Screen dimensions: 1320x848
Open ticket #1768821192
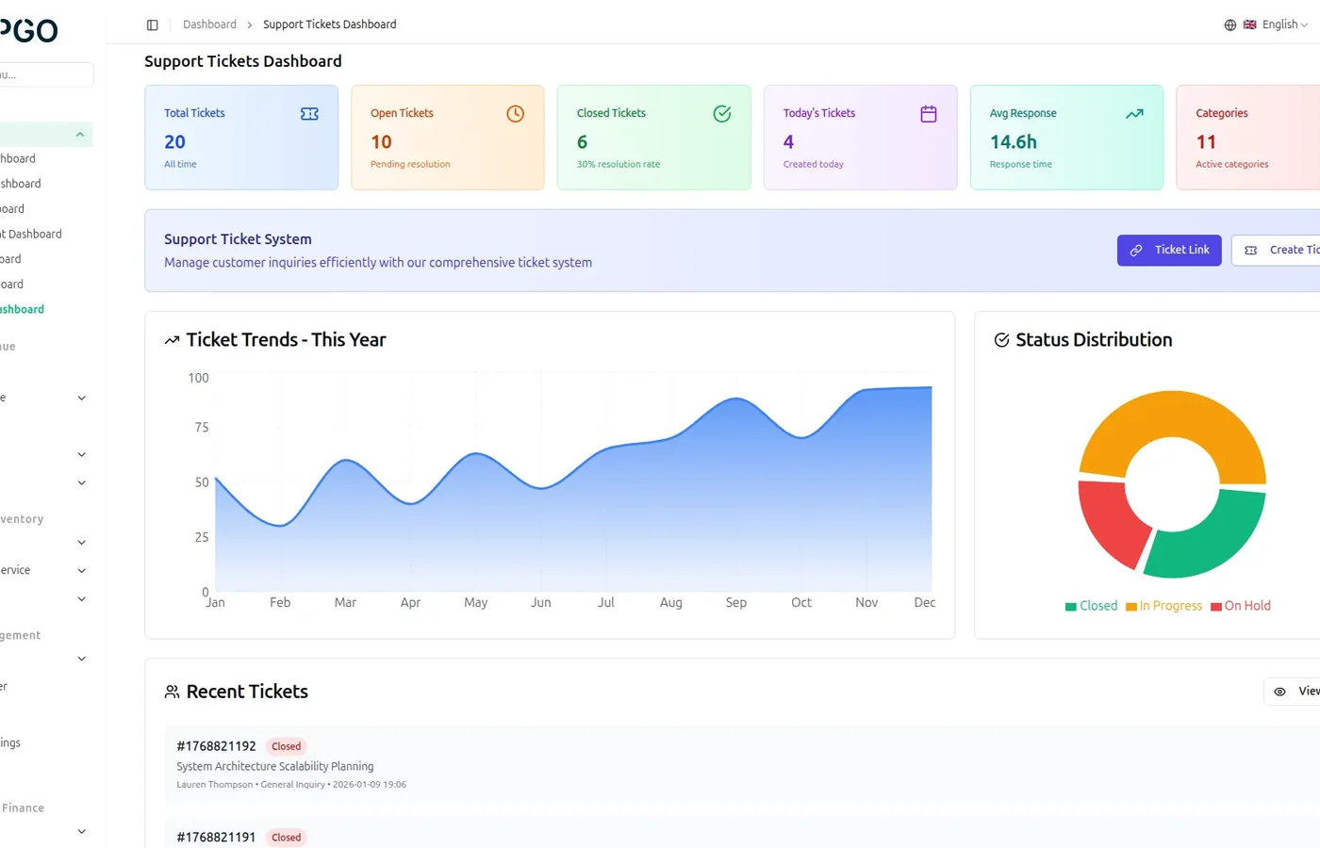click(x=742, y=764)
